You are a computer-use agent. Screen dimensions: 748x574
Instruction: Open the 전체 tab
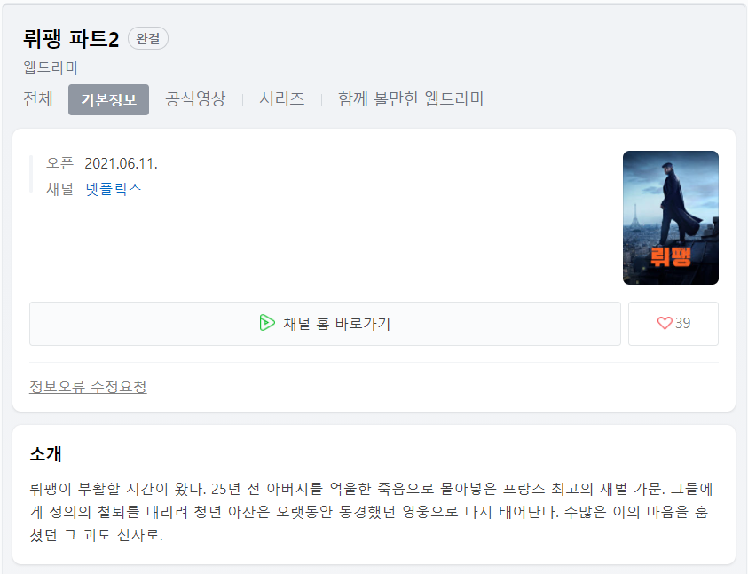tap(38, 99)
